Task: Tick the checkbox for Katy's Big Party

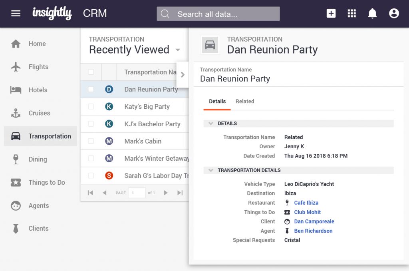Action: 91,107
